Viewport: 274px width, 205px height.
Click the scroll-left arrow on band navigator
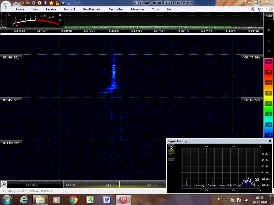coord(4,184)
